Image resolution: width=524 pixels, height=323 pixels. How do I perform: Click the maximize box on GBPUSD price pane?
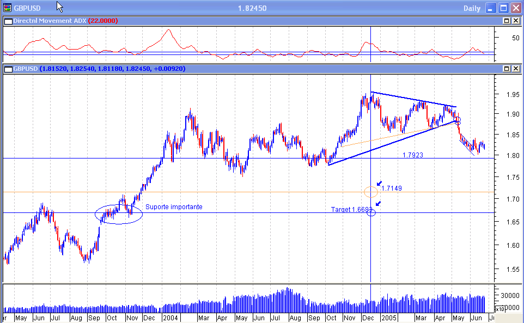(508, 68)
